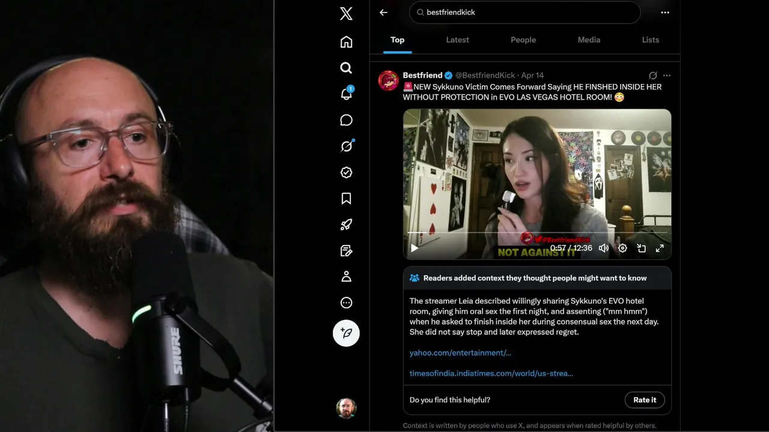
Task: Mute the video with speaker icon
Action: tap(604, 248)
